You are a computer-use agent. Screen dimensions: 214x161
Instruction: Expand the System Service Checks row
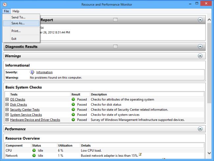(x=7, y=115)
